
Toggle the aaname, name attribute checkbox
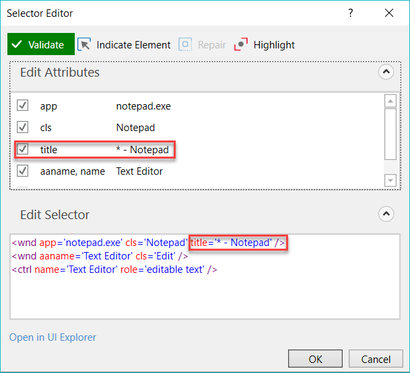point(23,171)
